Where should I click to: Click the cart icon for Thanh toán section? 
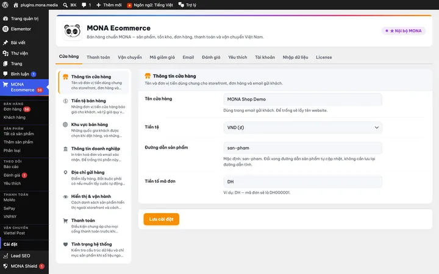tap(65, 220)
